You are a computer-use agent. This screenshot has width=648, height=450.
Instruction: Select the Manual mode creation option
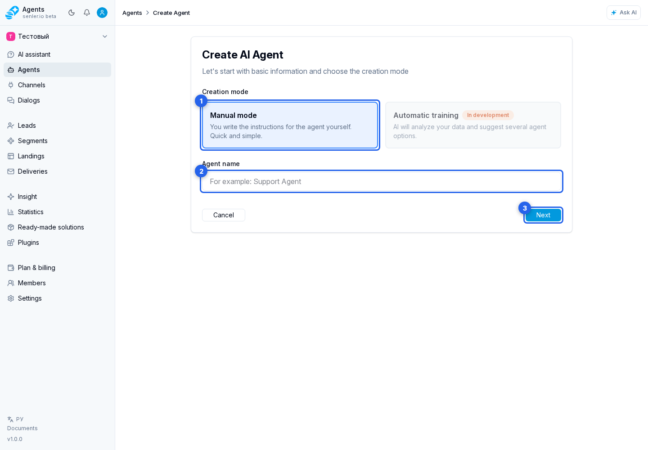(290, 125)
